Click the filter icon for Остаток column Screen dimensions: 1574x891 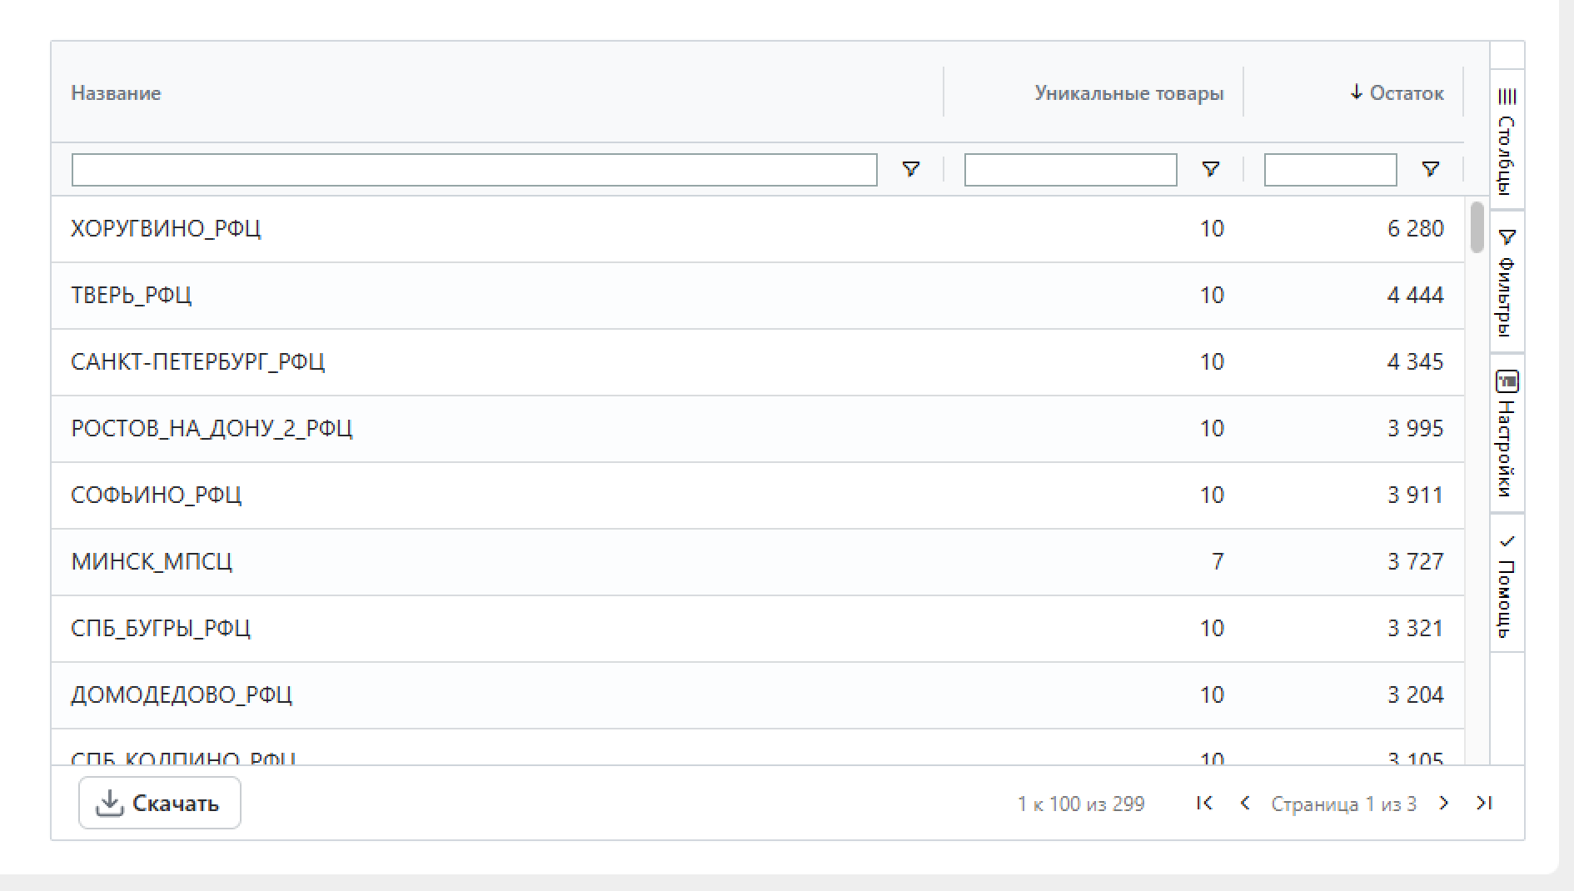[x=1430, y=170]
